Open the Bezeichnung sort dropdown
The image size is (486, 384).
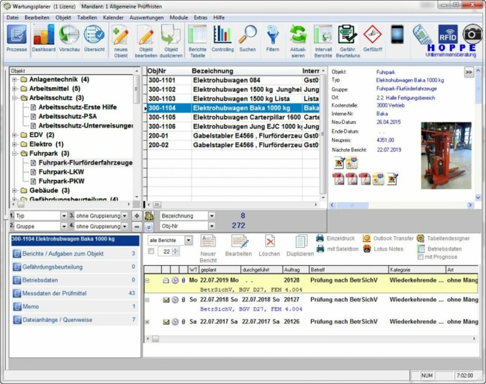212,215
